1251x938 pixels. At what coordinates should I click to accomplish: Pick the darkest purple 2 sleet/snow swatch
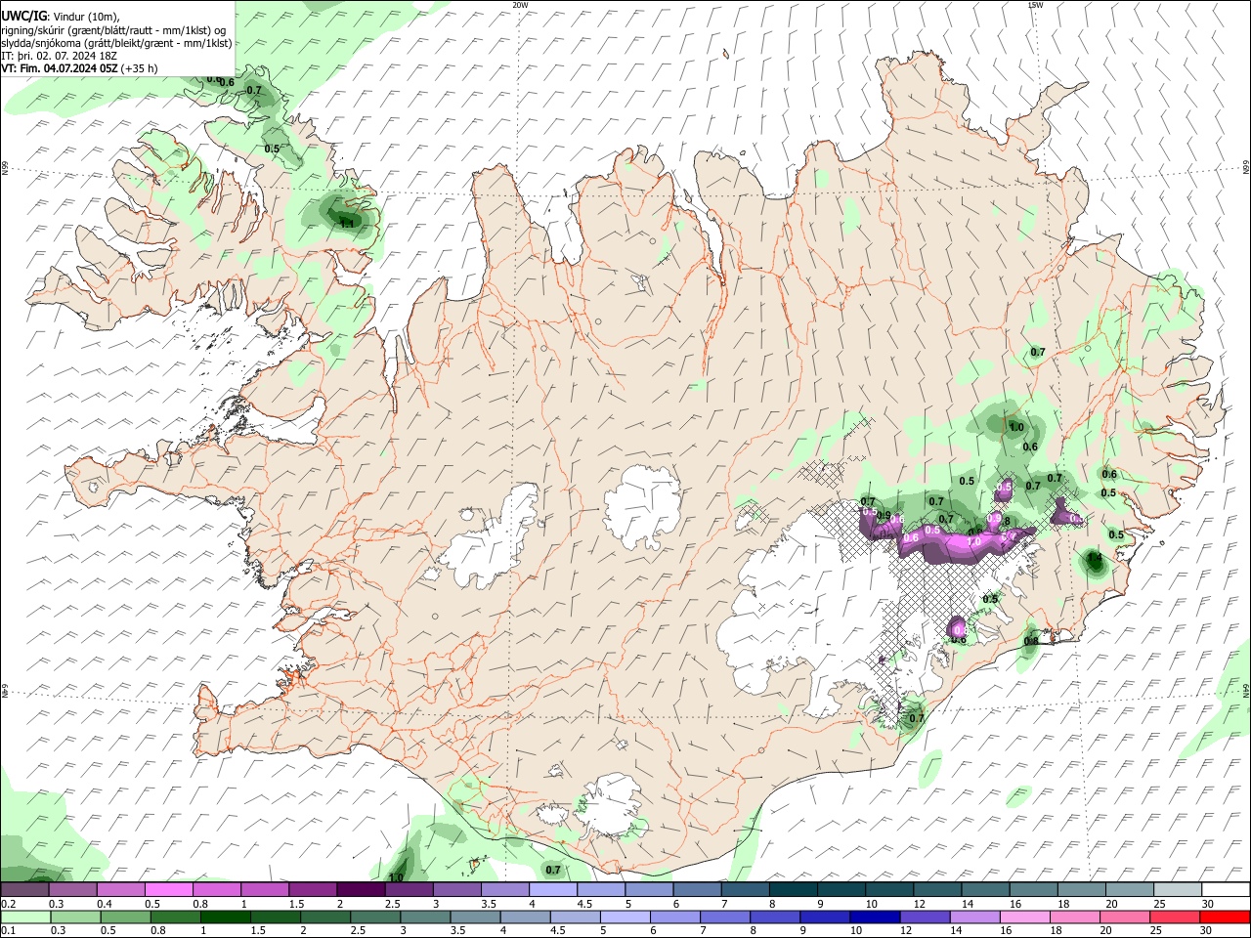(x=361, y=889)
